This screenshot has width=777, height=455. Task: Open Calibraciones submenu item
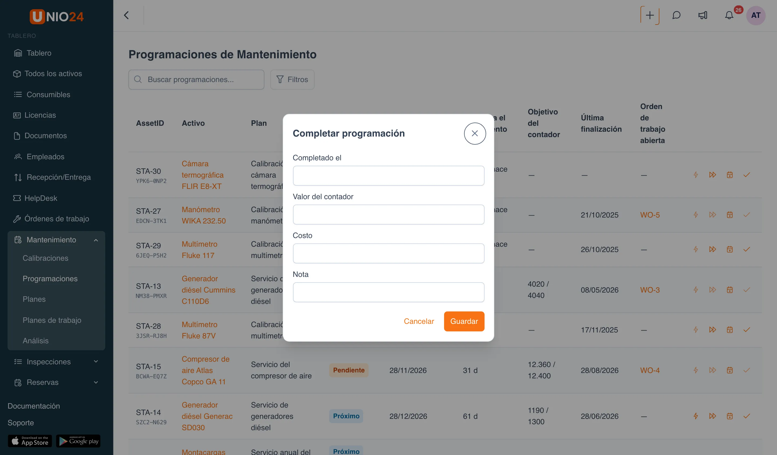(45, 258)
